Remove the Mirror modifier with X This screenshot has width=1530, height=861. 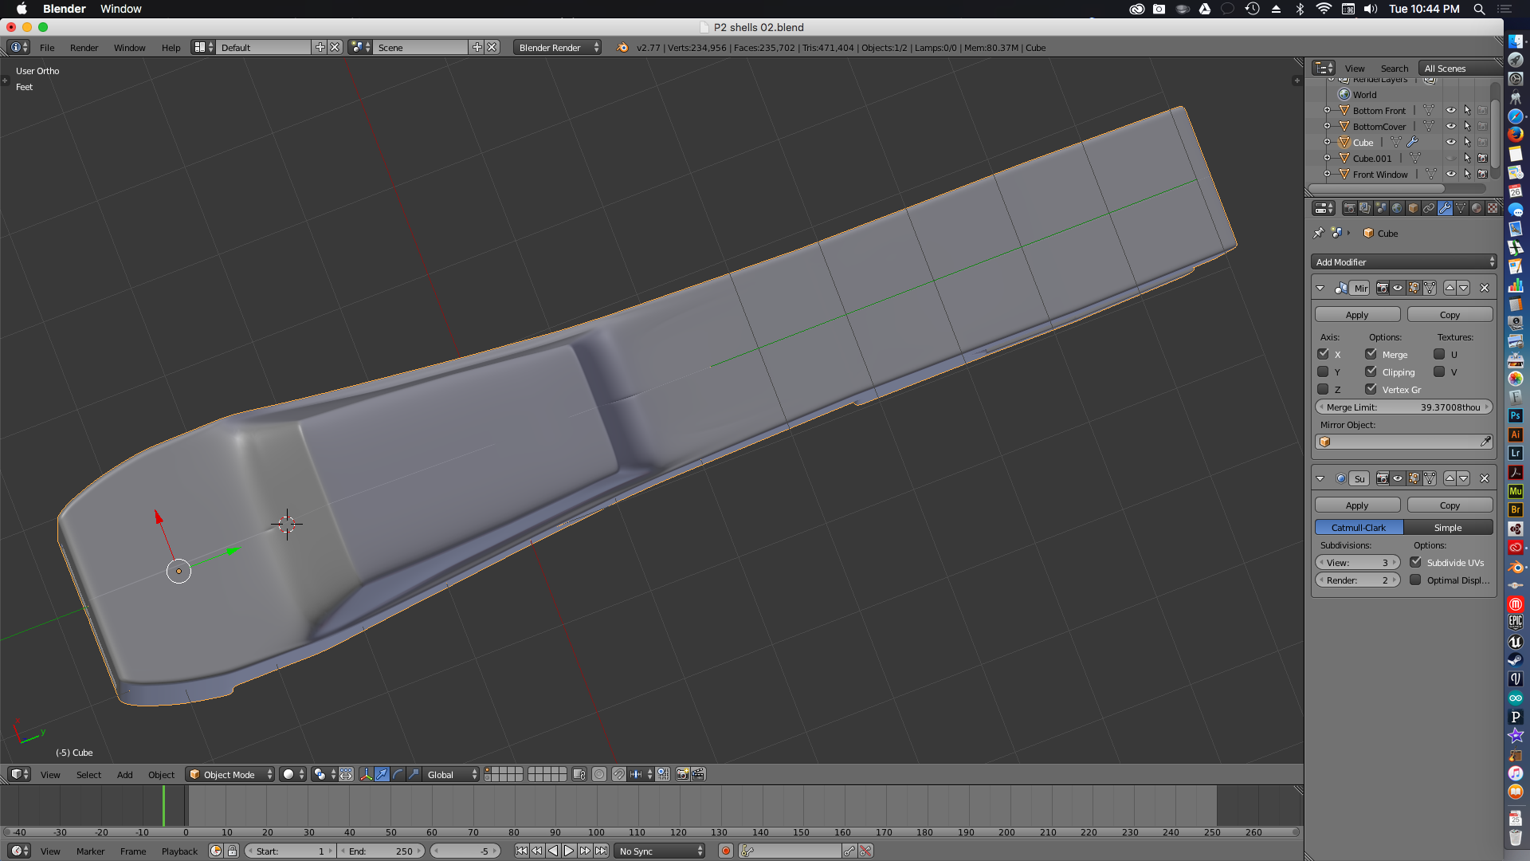coord(1485,288)
